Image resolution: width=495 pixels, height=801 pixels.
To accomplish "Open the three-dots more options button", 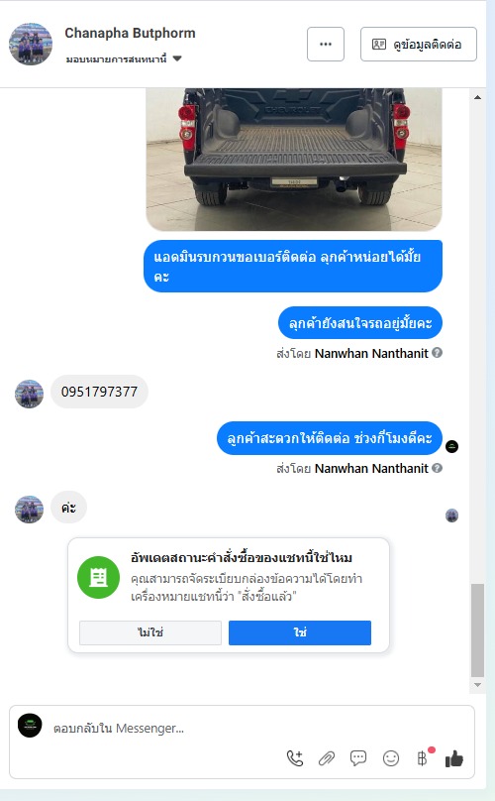I will point(326,44).
